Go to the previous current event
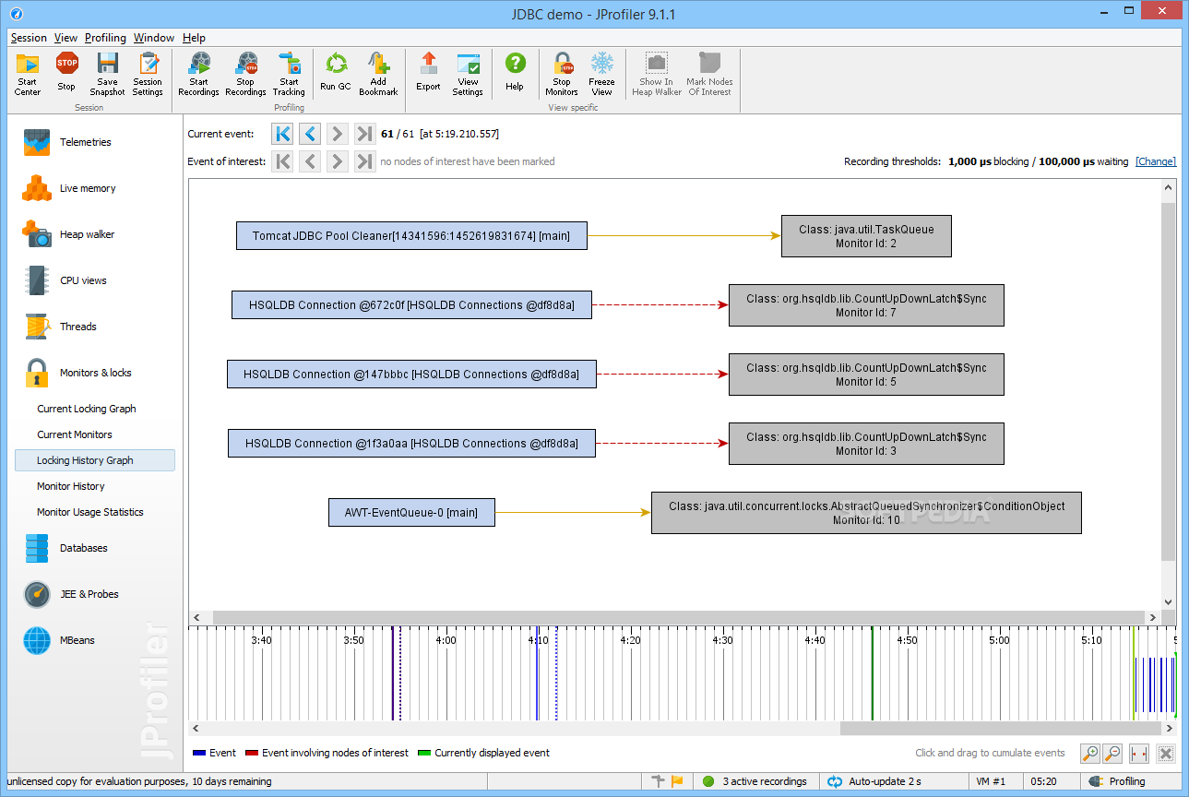This screenshot has width=1189, height=797. (x=311, y=134)
